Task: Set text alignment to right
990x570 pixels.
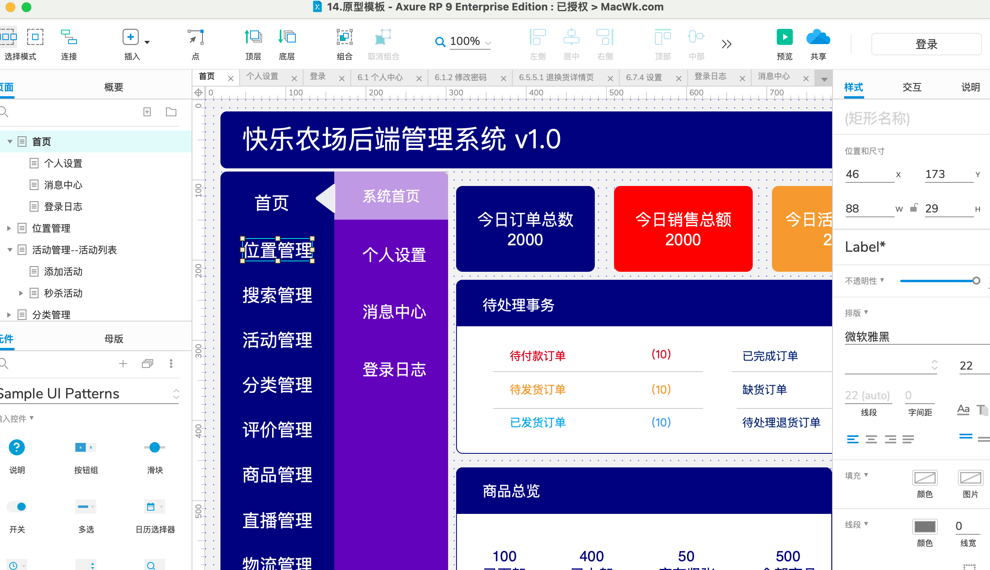Action: coord(890,439)
